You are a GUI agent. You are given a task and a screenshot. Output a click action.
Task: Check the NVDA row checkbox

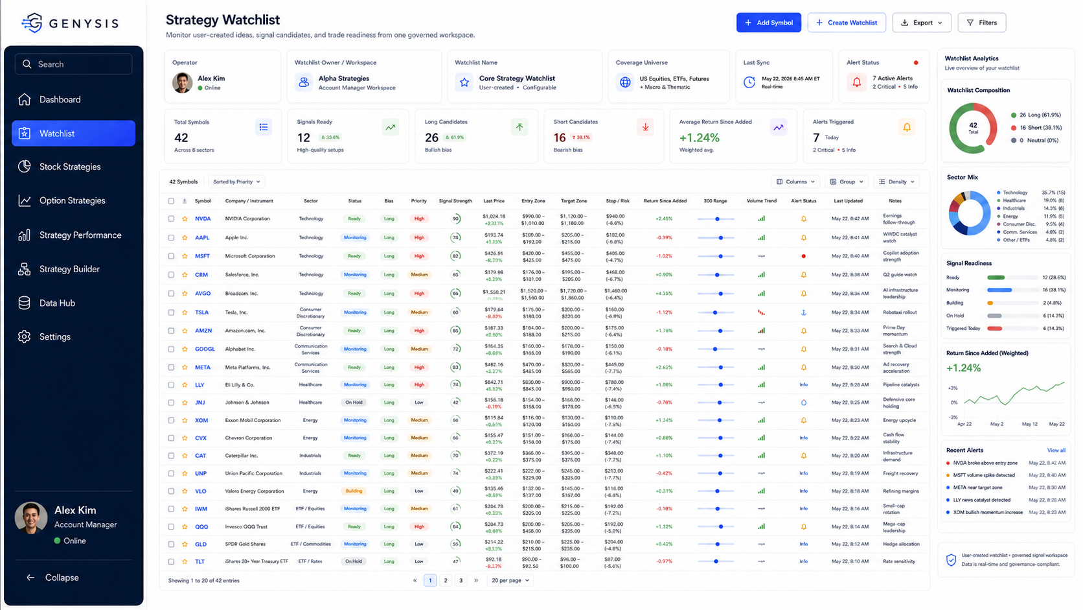point(171,218)
